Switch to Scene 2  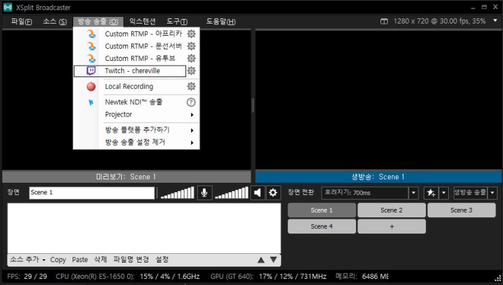pyautogui.click(x=392, y=211)
